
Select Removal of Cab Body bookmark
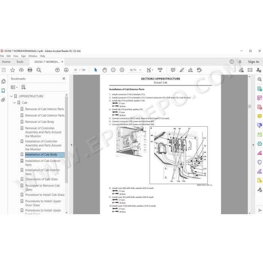click(39, 122)
